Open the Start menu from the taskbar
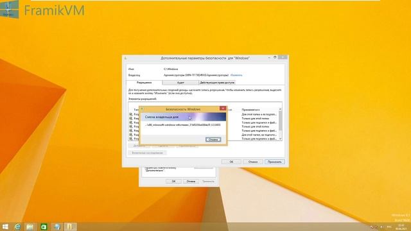411x231 pixels. tap(5, 227)
